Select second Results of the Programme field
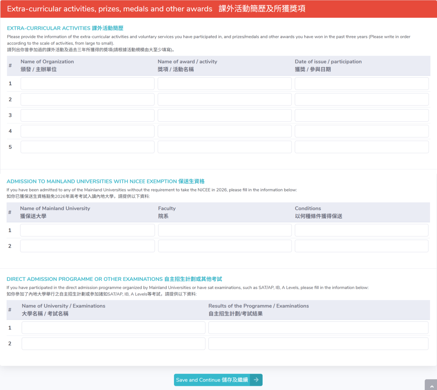This screenshot has width=437, height=390. [x=318, y=344]
